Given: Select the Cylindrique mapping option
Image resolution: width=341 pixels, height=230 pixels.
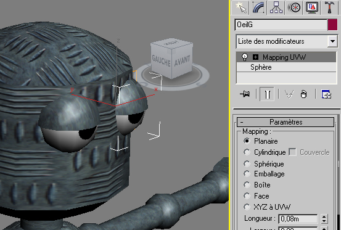Looking at the screenshot, I should [x=247, y=152].
